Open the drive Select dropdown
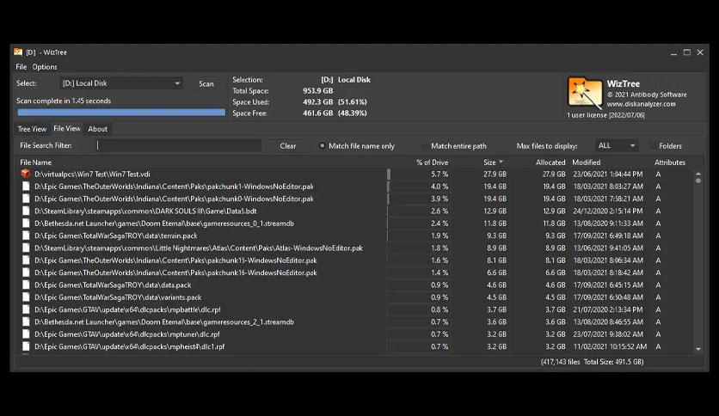This screenshot has width=719, height=416. (121, 83)
